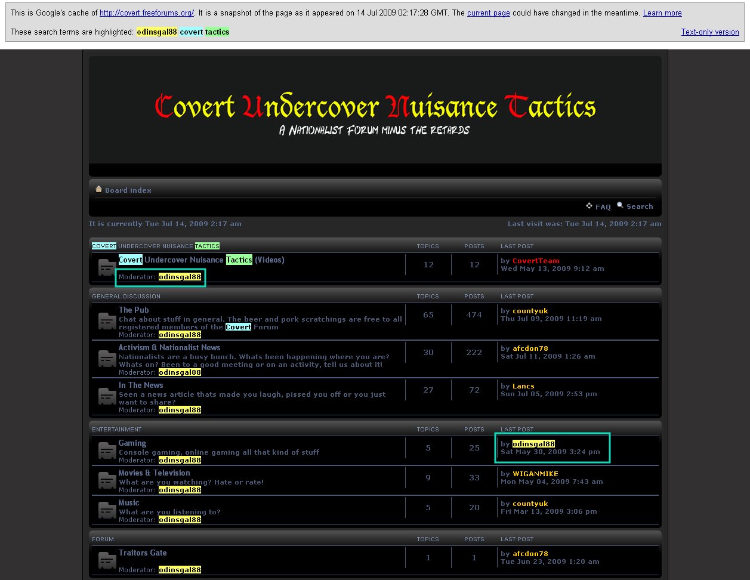Switch to the Text-only version
The height and width of the screenshot is (580, 750).
[710, 32]
